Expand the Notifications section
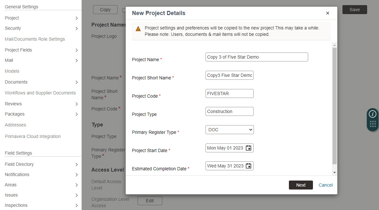 (41, 174)
